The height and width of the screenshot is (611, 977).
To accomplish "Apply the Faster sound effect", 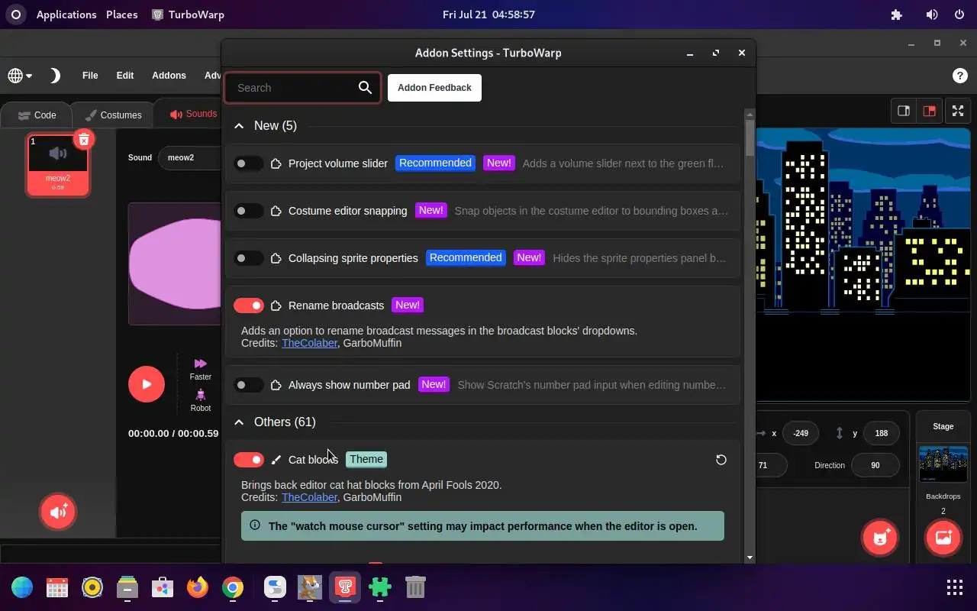I will coord(201,369).
